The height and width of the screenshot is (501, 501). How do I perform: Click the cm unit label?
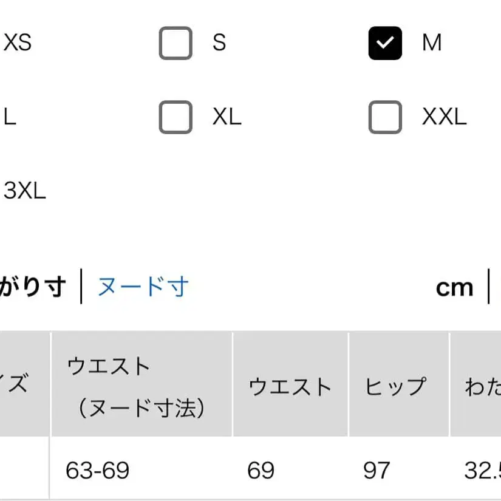(x=455, y=287)
